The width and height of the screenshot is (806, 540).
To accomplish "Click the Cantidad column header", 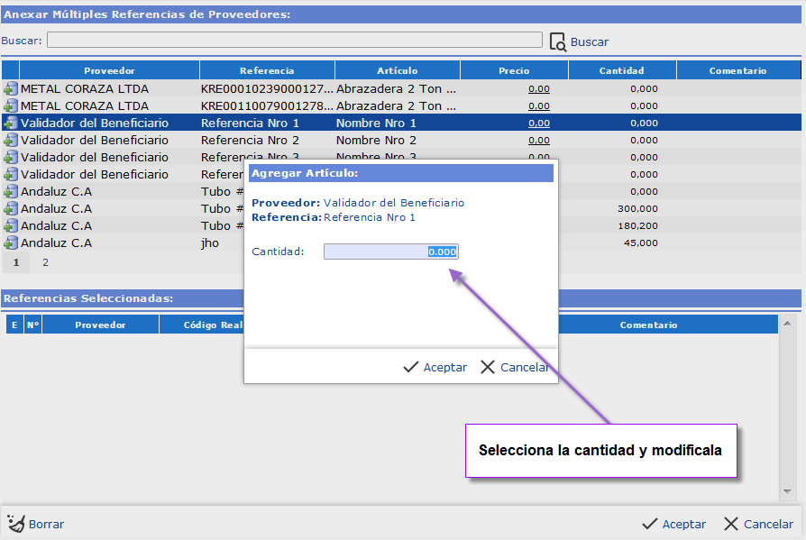I will (x=621, y=70).
